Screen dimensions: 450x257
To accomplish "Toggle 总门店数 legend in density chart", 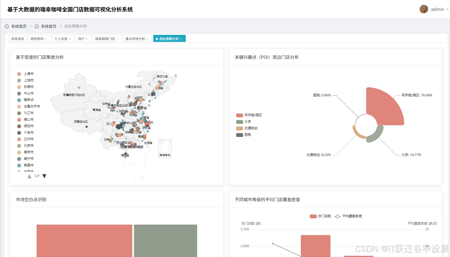I will pyautogui.click(x=320, y=216).
